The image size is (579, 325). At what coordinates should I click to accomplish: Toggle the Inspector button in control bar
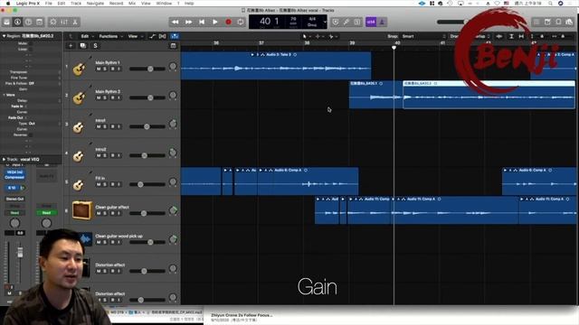coord(17,22)
